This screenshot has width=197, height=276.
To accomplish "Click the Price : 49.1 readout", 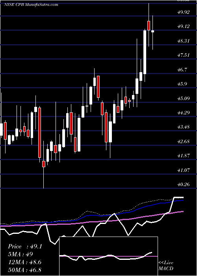I will pyautogui.click(x=25, y=246).
